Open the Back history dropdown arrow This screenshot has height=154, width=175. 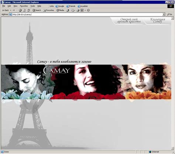pyautogui.click(x=11, y=10)
